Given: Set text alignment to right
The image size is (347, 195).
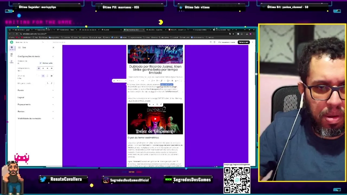Looking at the screenshot, I should pyautogui.click(x=47, y=68).
